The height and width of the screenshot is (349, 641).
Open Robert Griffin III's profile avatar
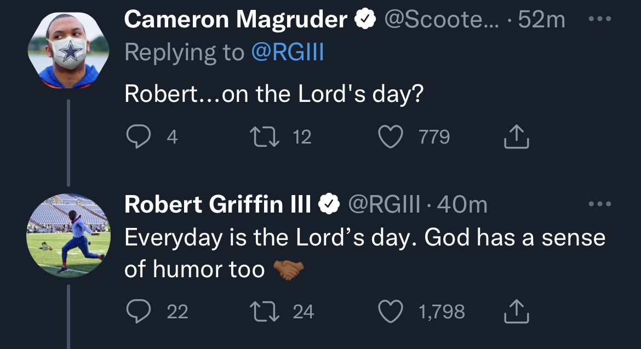(68, 235)
